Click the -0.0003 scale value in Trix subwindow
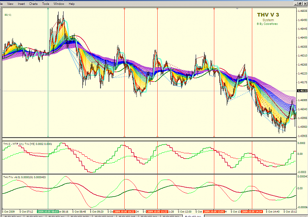 (x=302, y=172)
